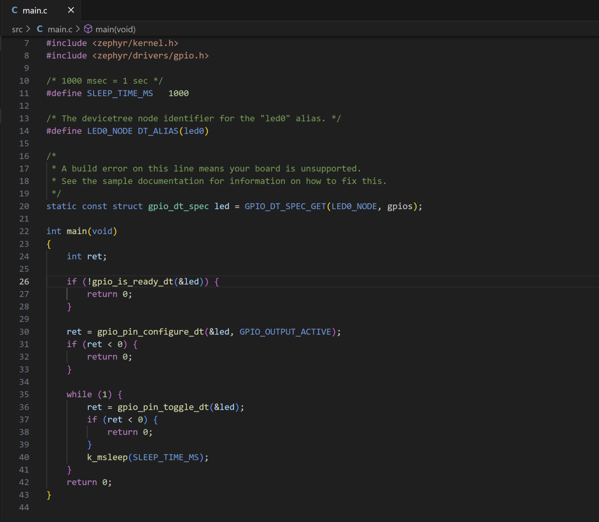
Task: Click line number 26 to select it
Action: pos(24,281)
